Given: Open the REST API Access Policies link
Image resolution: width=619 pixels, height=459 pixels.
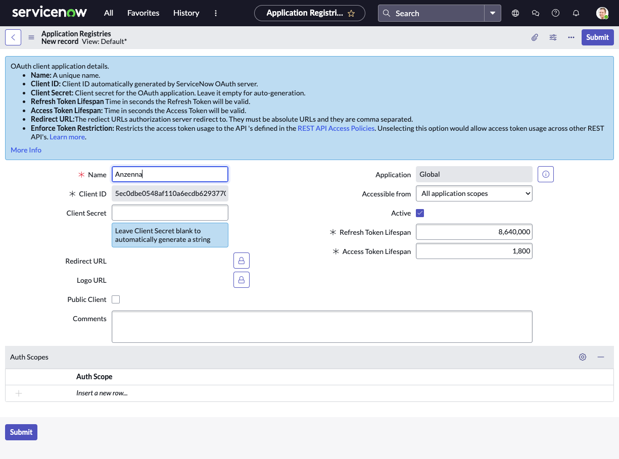Looking at the screenshot, I should point(336,128).
